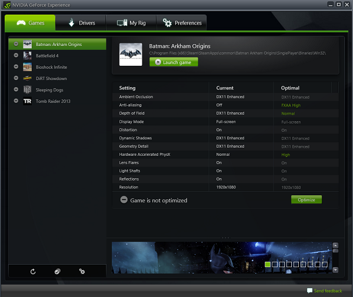
Task: Click the Send feedback speech bubble icon
Action: point(309,291)
